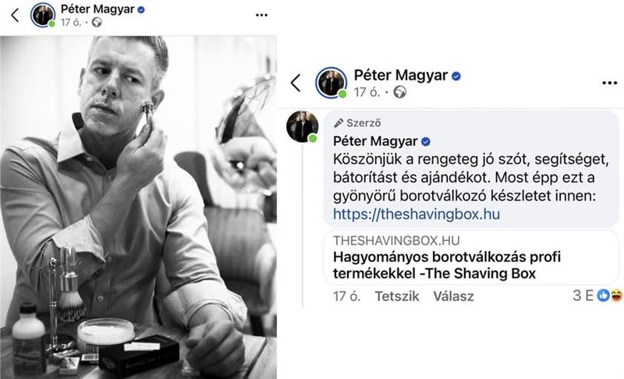Go back using the right panel's back arrow

click(x=296, y=83)
